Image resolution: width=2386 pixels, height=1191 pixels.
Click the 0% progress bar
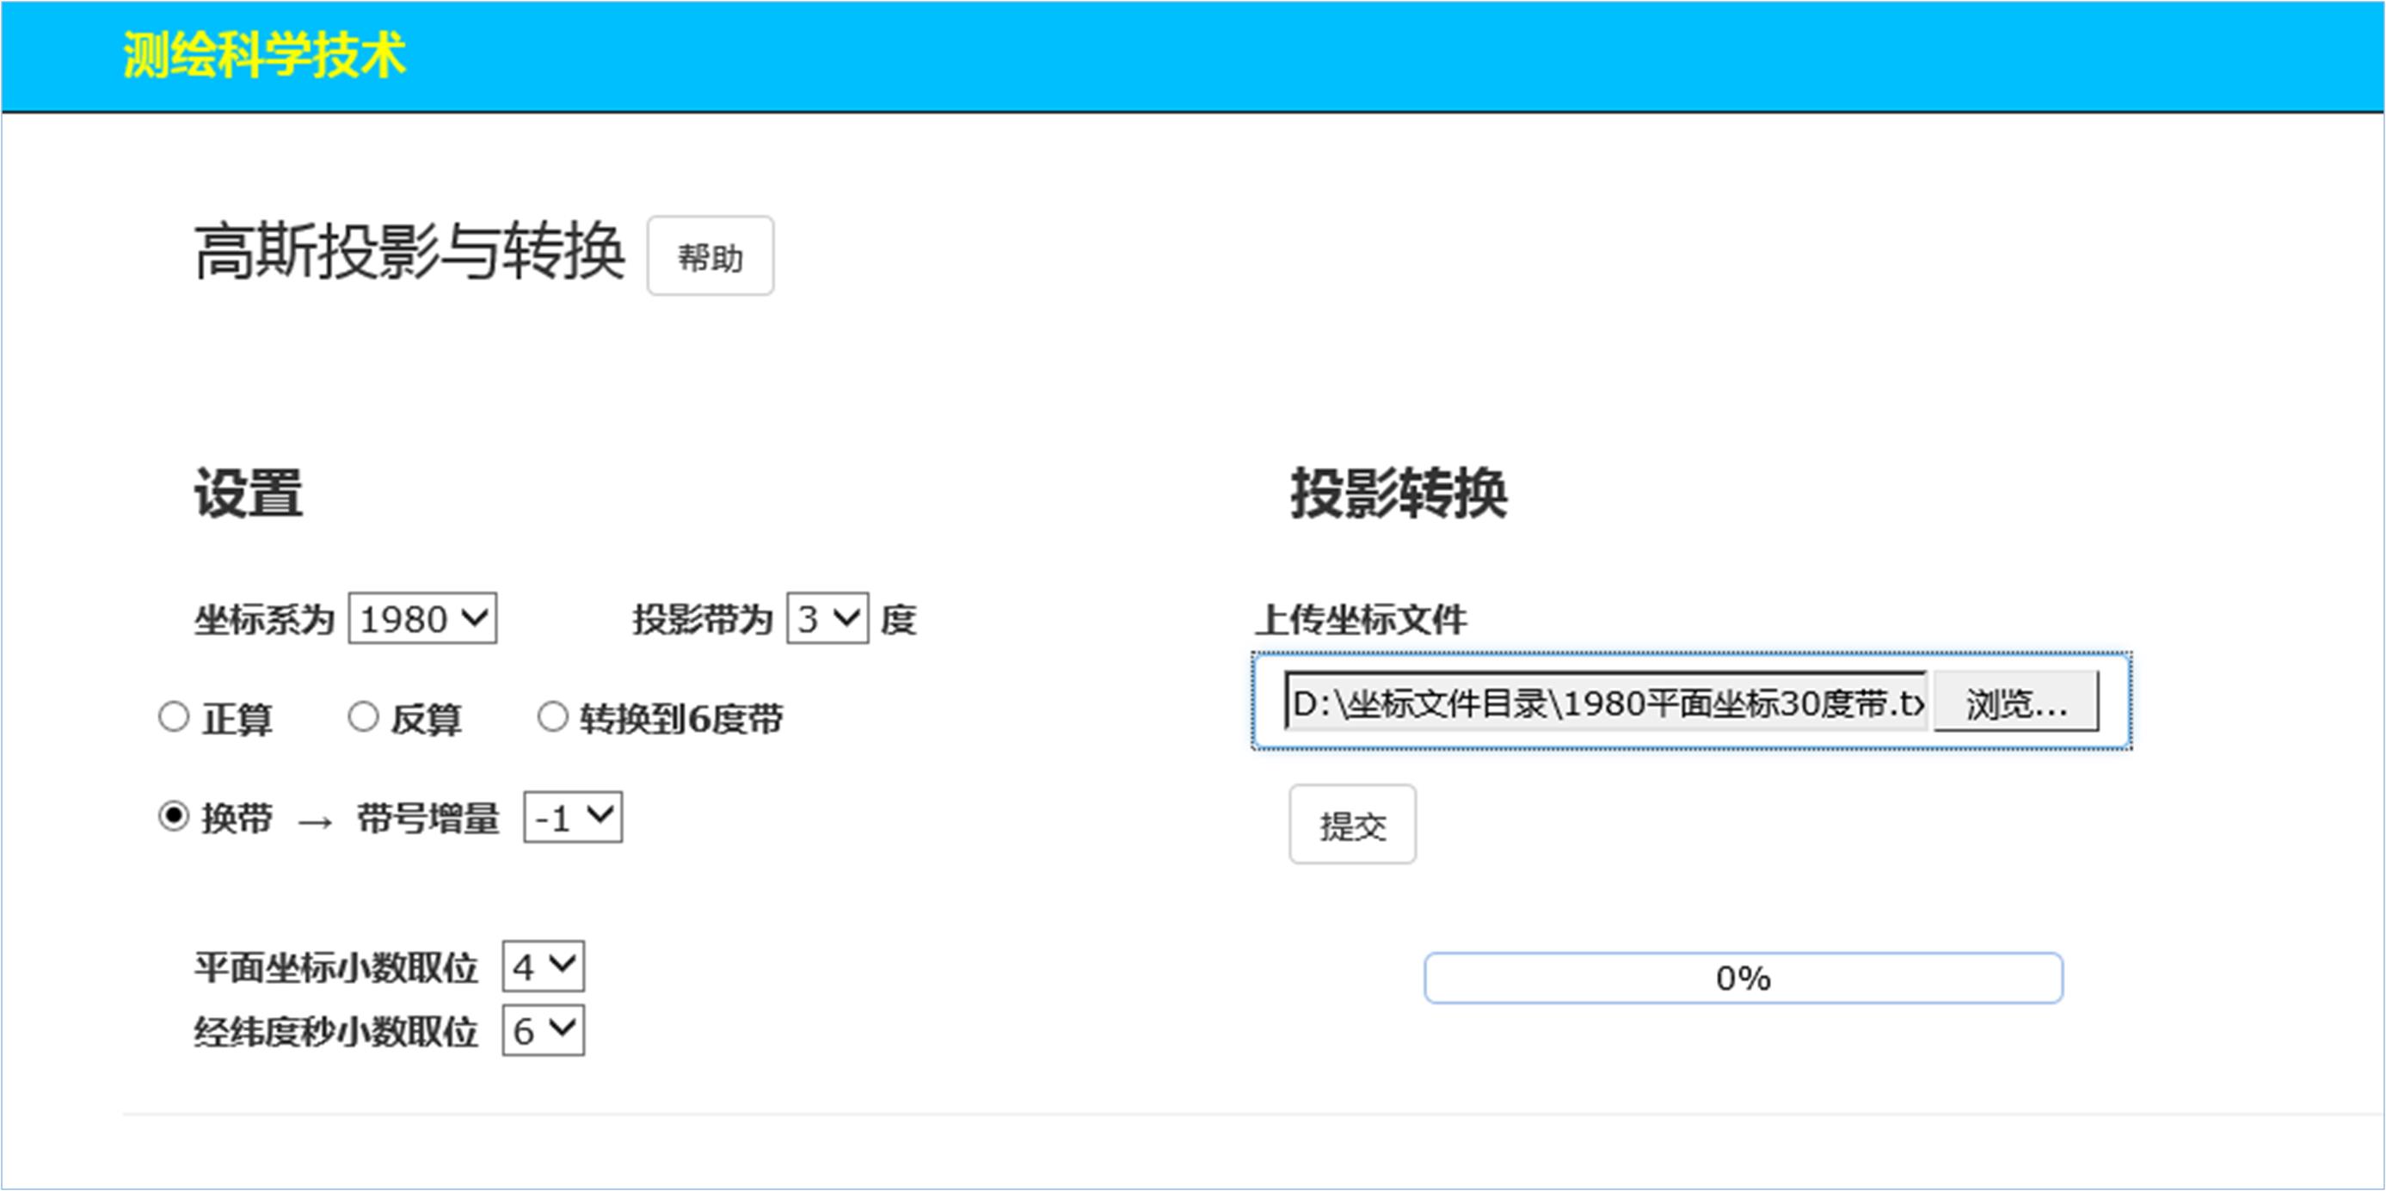[x=1743, y=978]
